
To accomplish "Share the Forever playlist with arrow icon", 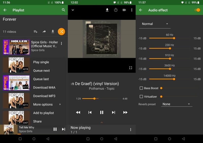I will [44, 32].
